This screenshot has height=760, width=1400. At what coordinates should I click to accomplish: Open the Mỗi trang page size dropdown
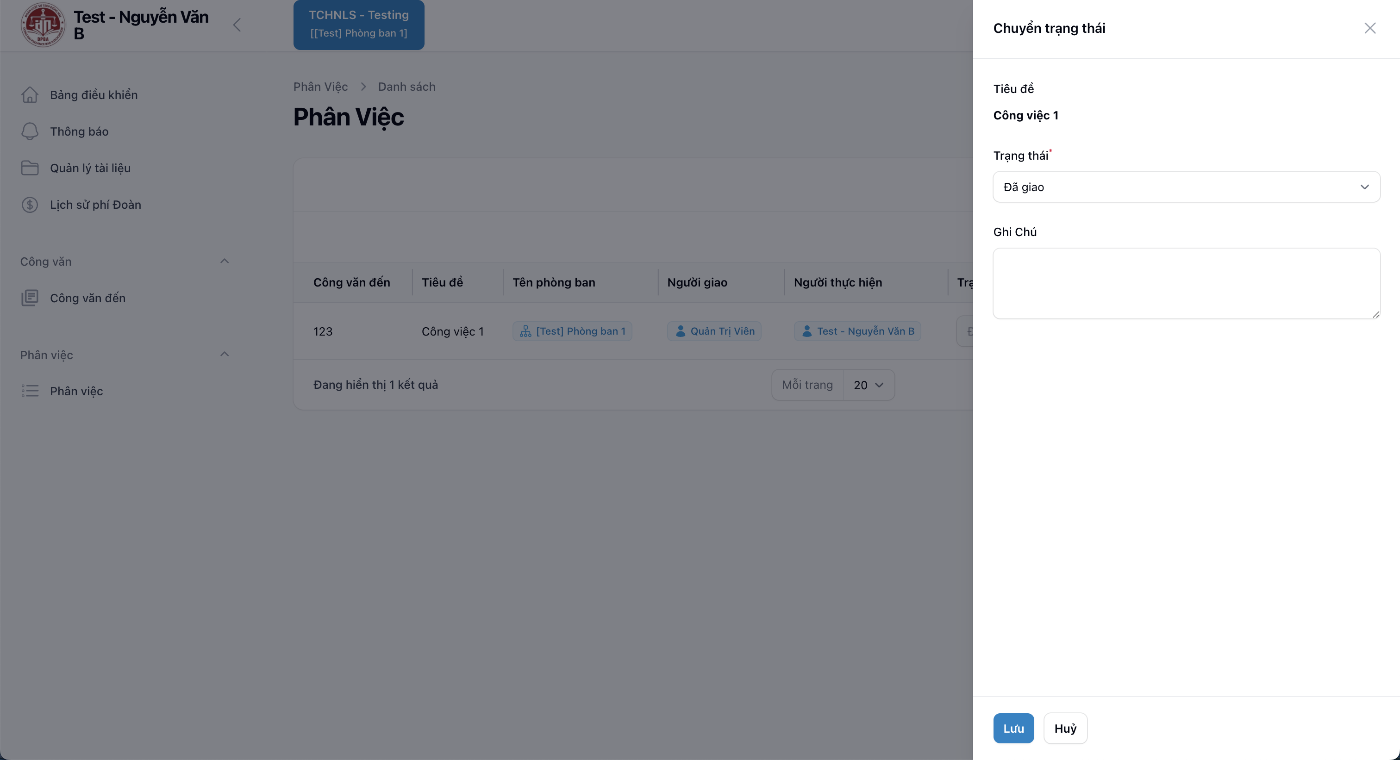[868, 385]
